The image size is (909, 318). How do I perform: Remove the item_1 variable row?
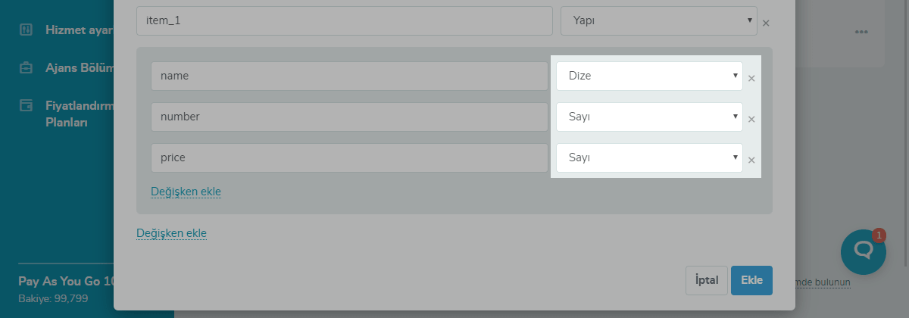(x=766, y=23)
